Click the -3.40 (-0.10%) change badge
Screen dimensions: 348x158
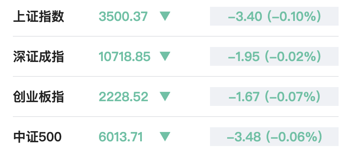point(274,16)
